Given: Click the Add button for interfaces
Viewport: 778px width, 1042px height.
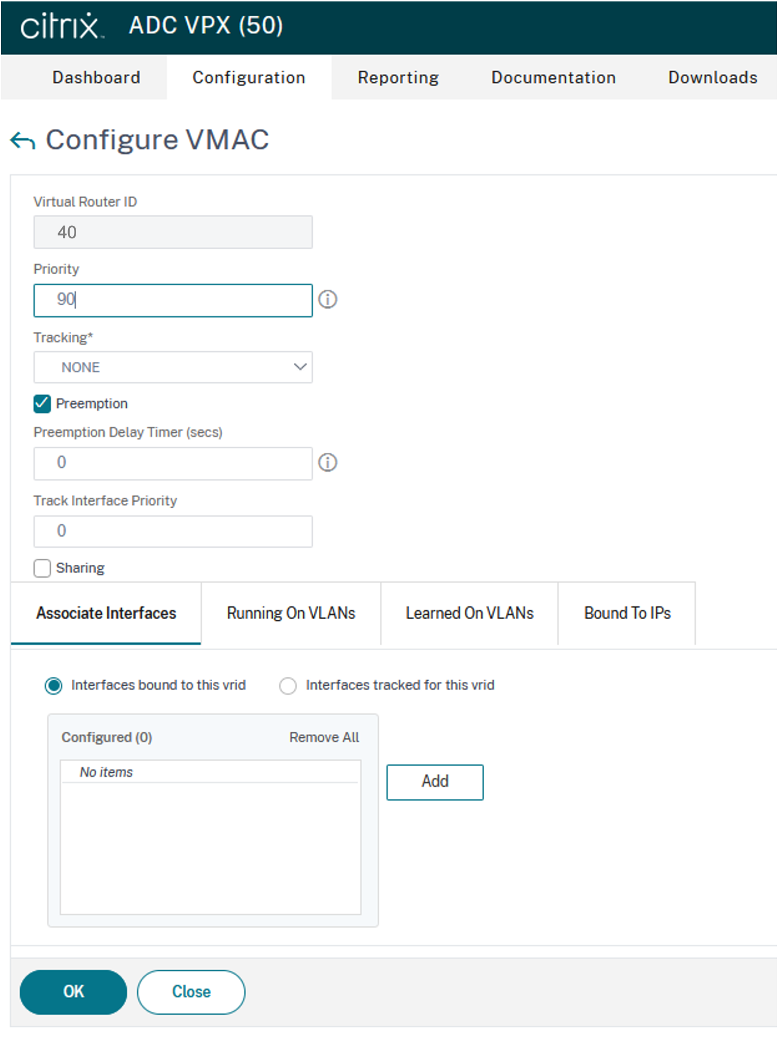Looking at the screenshot, I should point(435,782).
